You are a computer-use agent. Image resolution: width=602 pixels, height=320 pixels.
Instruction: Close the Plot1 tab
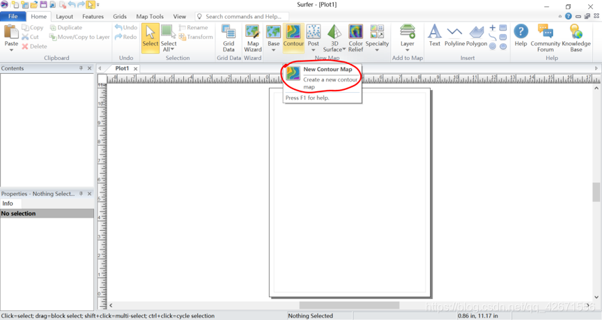(136, 69)
